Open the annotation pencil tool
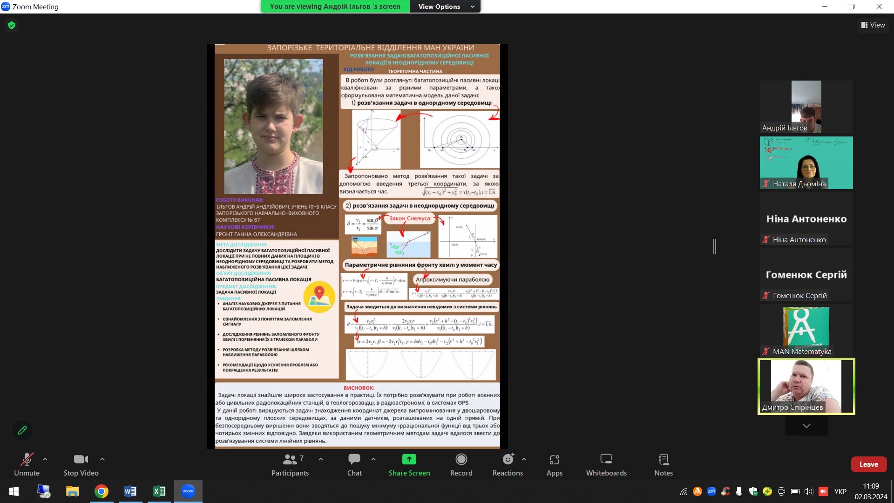Screen dimensions: 894x503 point(22,430)
